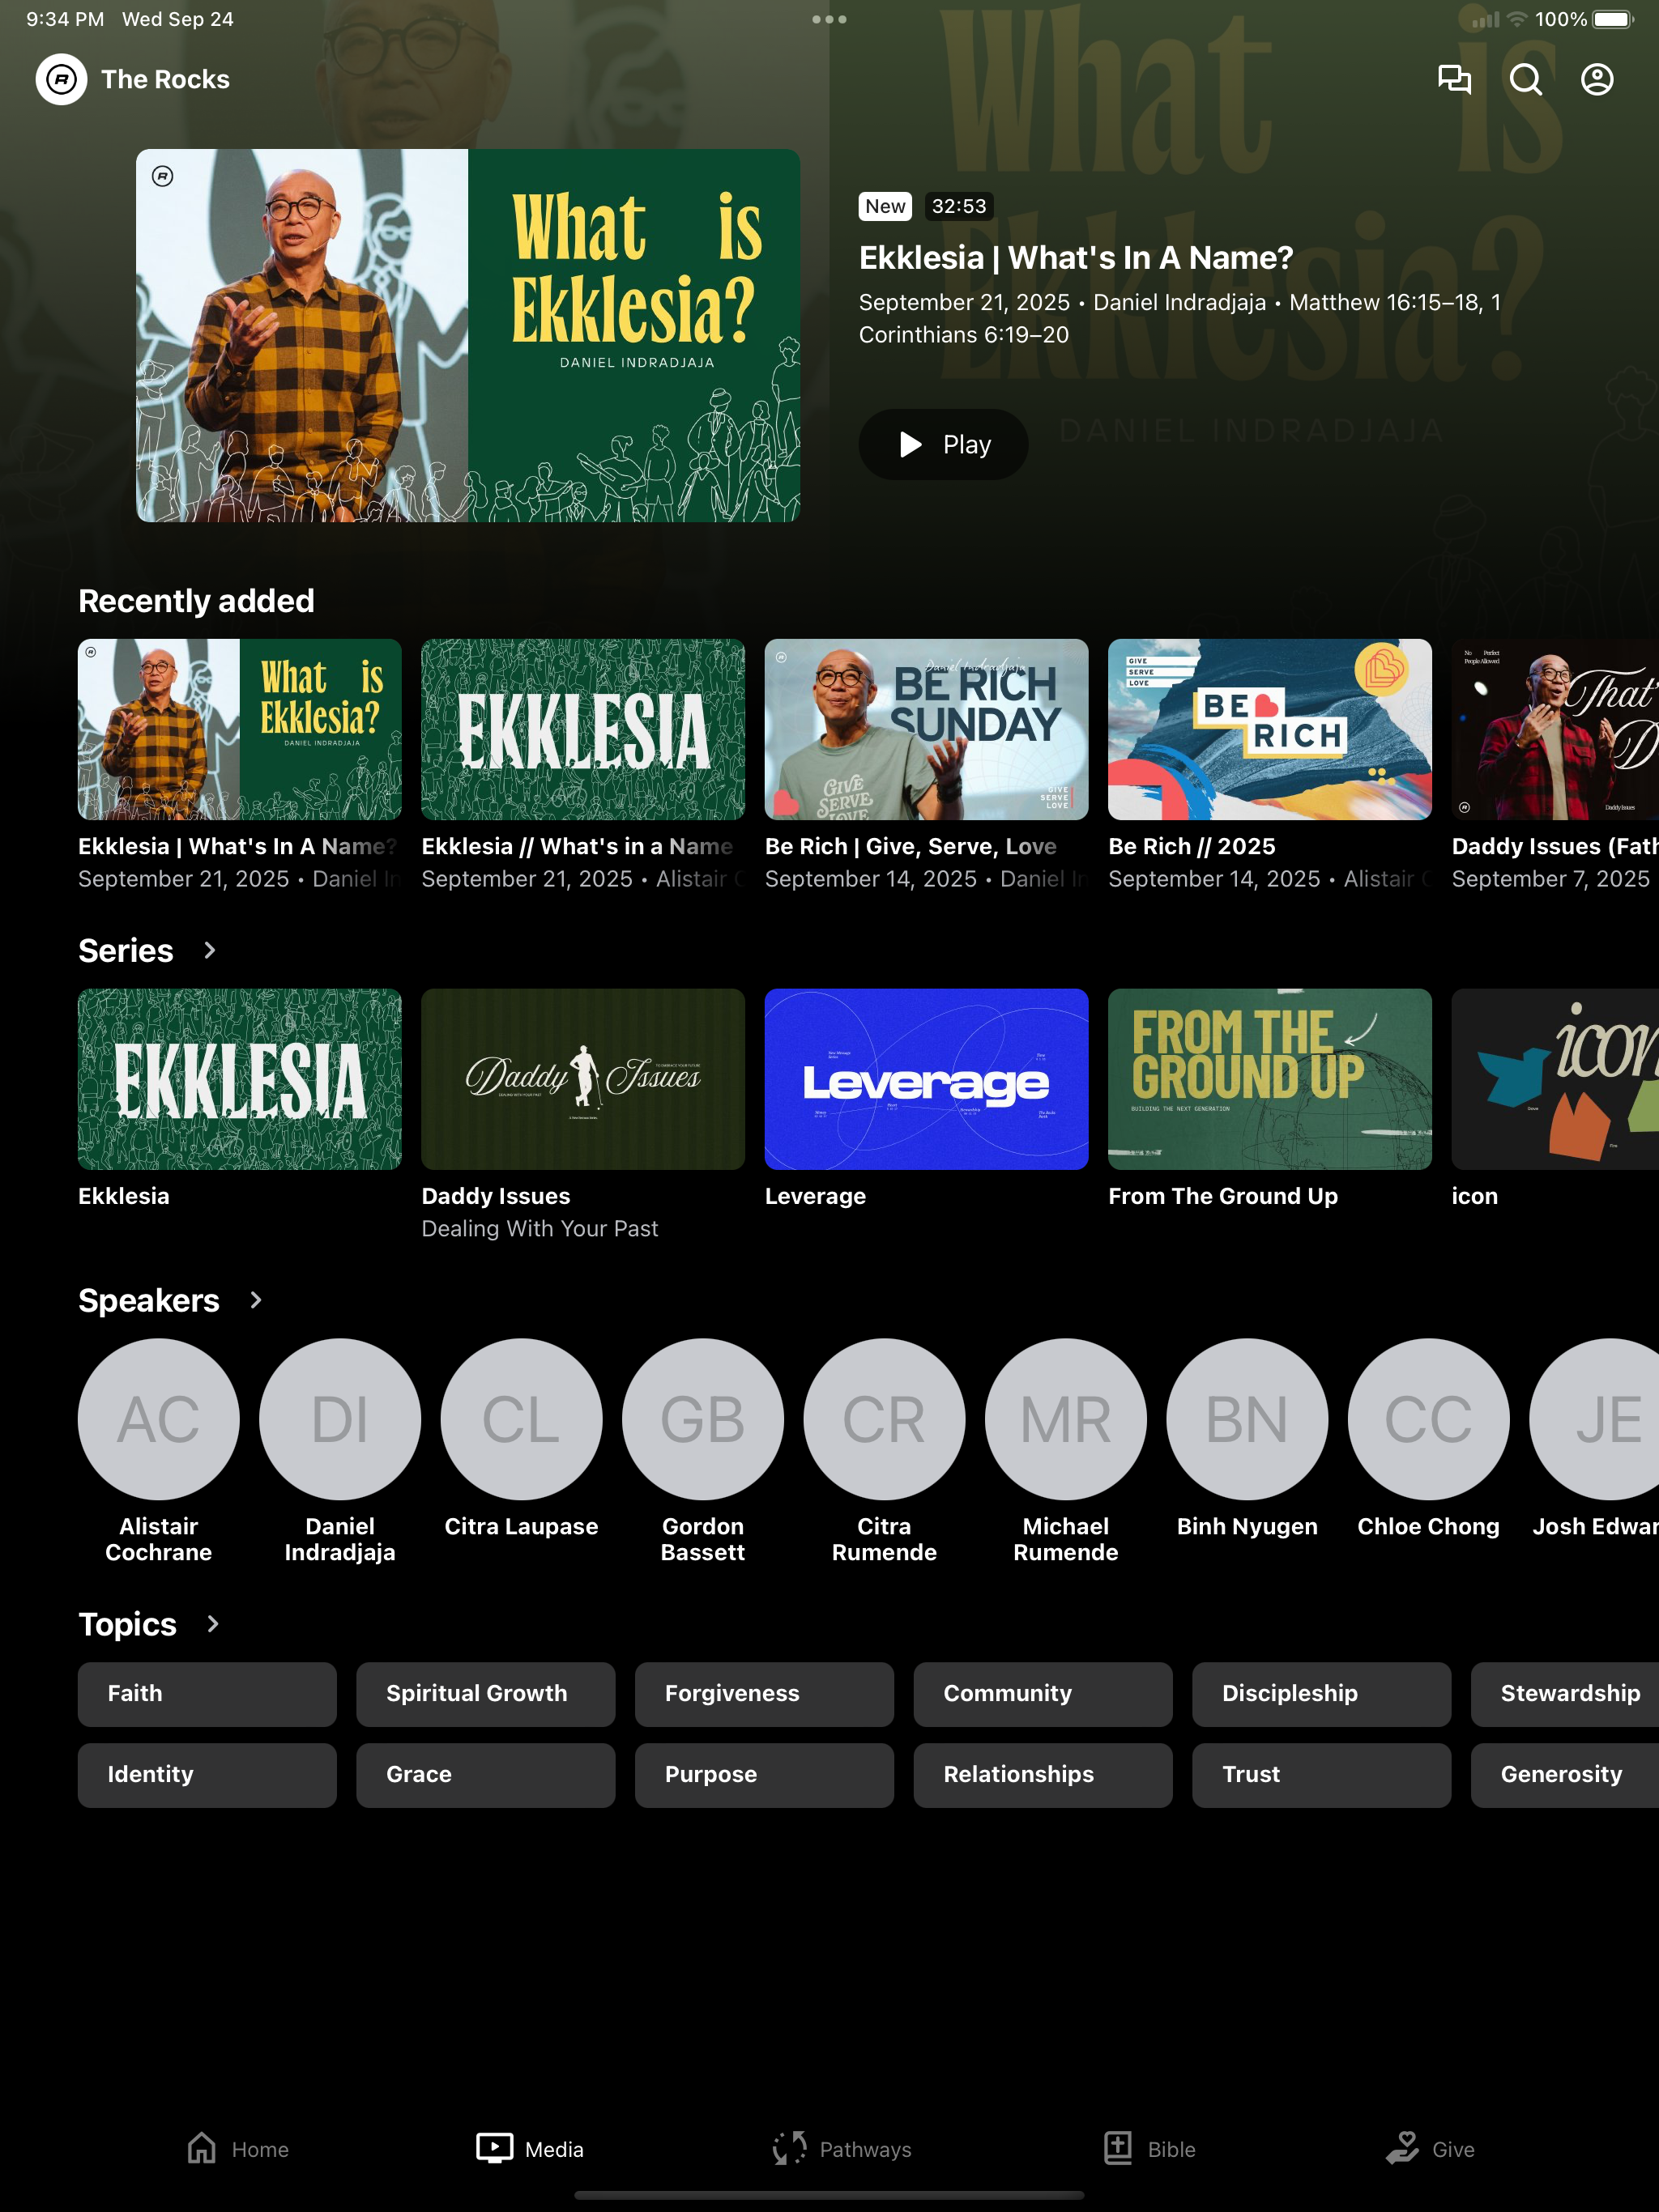Open the Topics heading
The width and height of the screenshot is (1659, 2212).
tap(127, 1624)
